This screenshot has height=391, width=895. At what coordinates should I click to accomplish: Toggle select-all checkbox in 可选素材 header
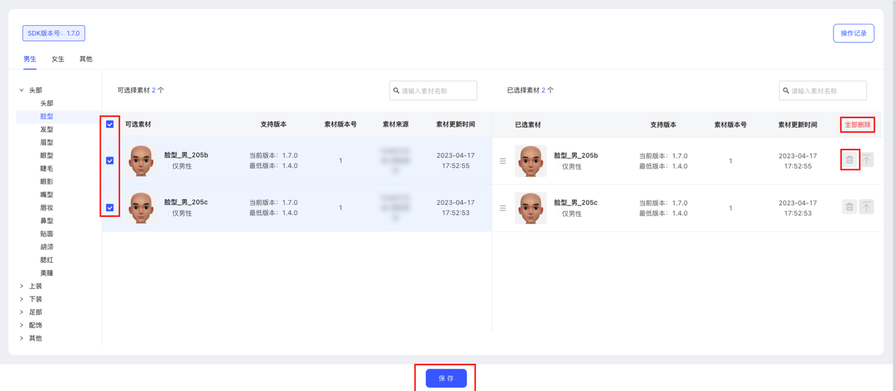coord(110,125)
